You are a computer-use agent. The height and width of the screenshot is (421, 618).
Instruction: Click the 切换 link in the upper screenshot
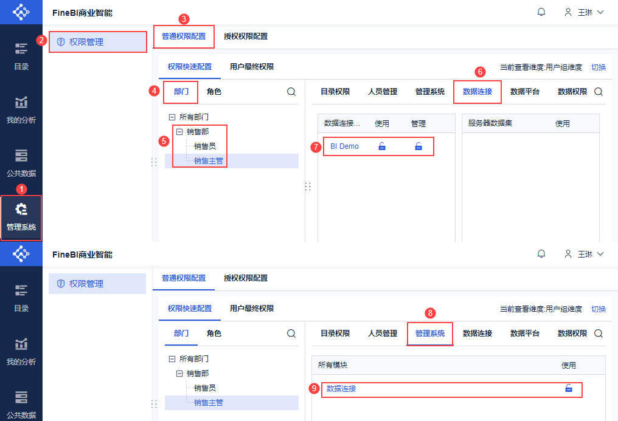pos(599,67)
